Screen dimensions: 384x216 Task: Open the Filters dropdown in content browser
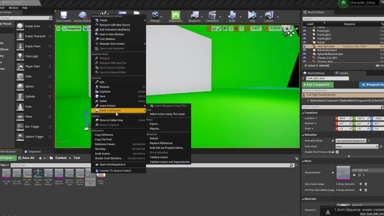coord(4,166)
